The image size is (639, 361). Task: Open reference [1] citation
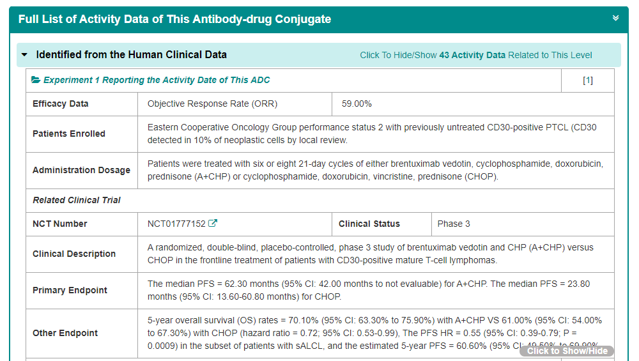(x=588, y=81)
